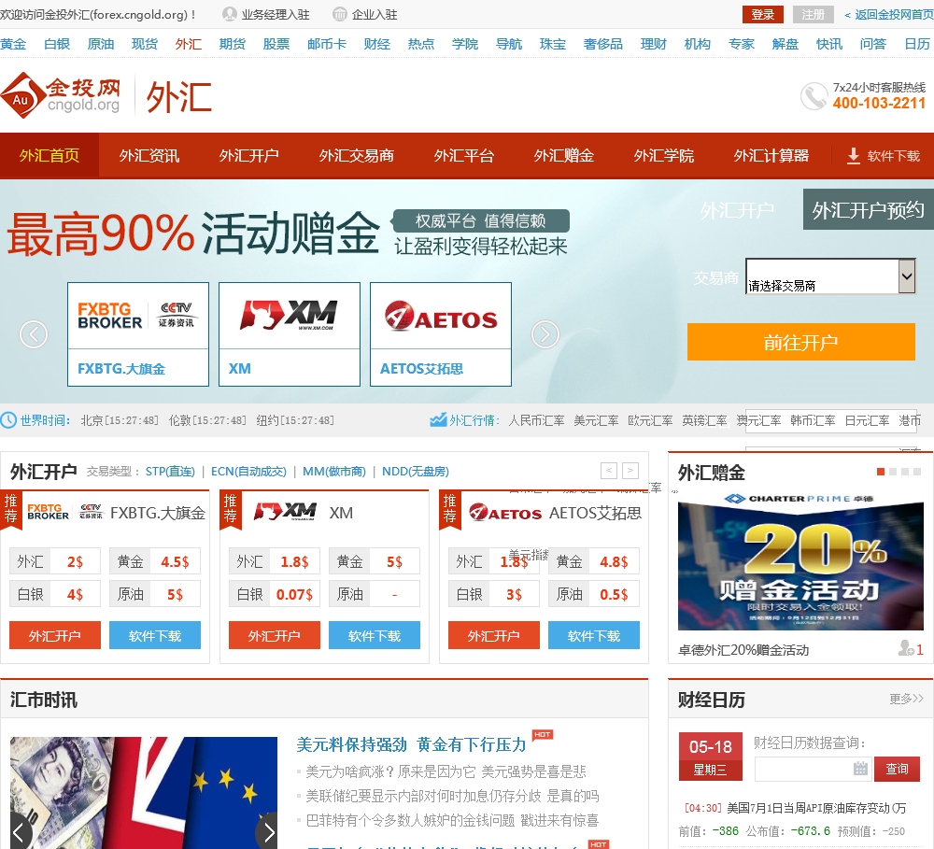The width and height of the screenshot is (934, 849).
Task: Open the 欧元汇率 link
Action: (650, 420)
